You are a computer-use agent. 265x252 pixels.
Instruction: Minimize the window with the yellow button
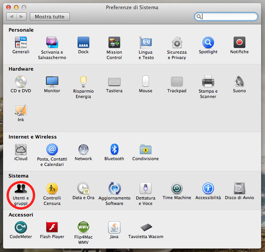click(16, 7)
